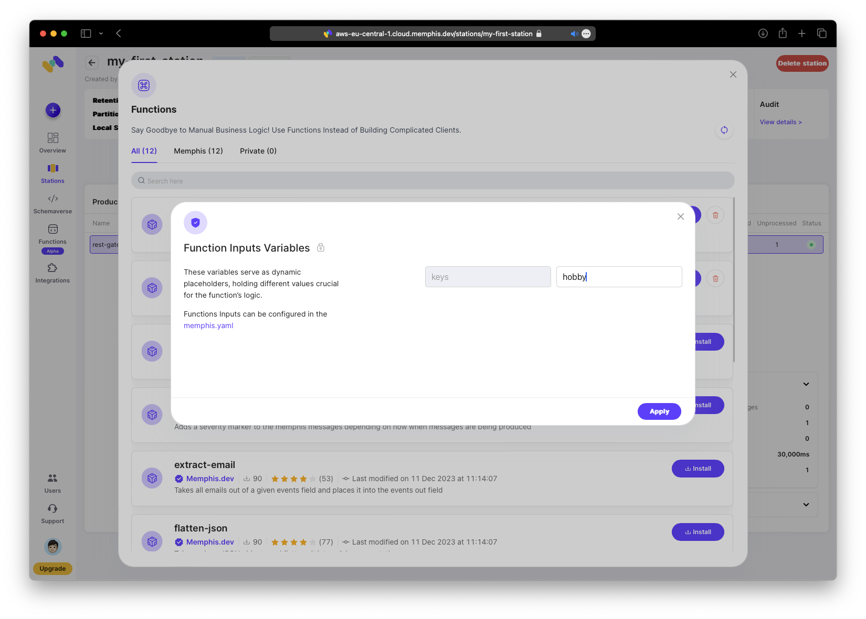Viewport: 866px width, 619px height.
Task: Go to Overview in the sidebar
Action: (52, 143)
